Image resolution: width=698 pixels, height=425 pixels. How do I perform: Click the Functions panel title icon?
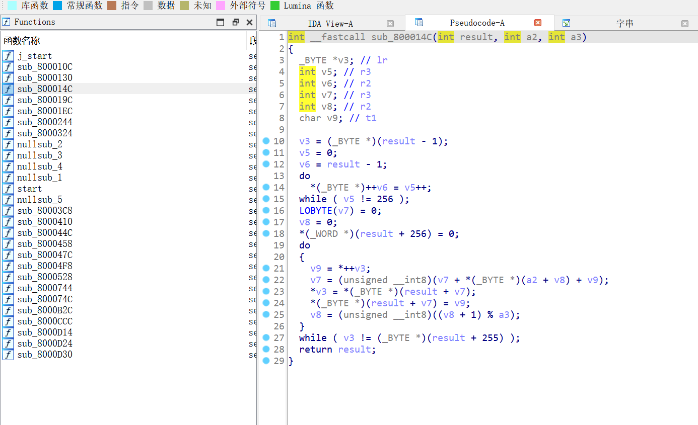point(6,22)
